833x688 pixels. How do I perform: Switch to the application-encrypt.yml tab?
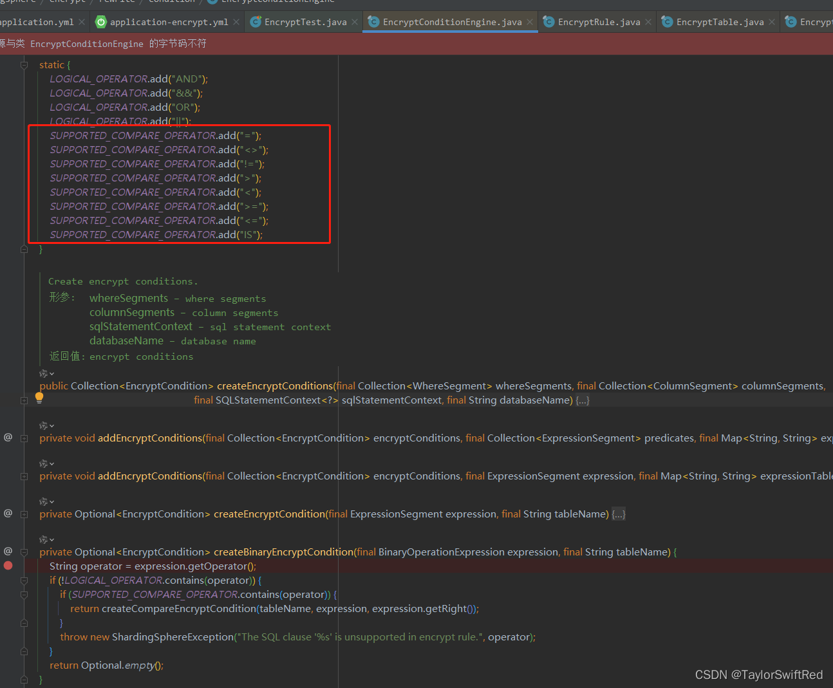pos(169,22)
